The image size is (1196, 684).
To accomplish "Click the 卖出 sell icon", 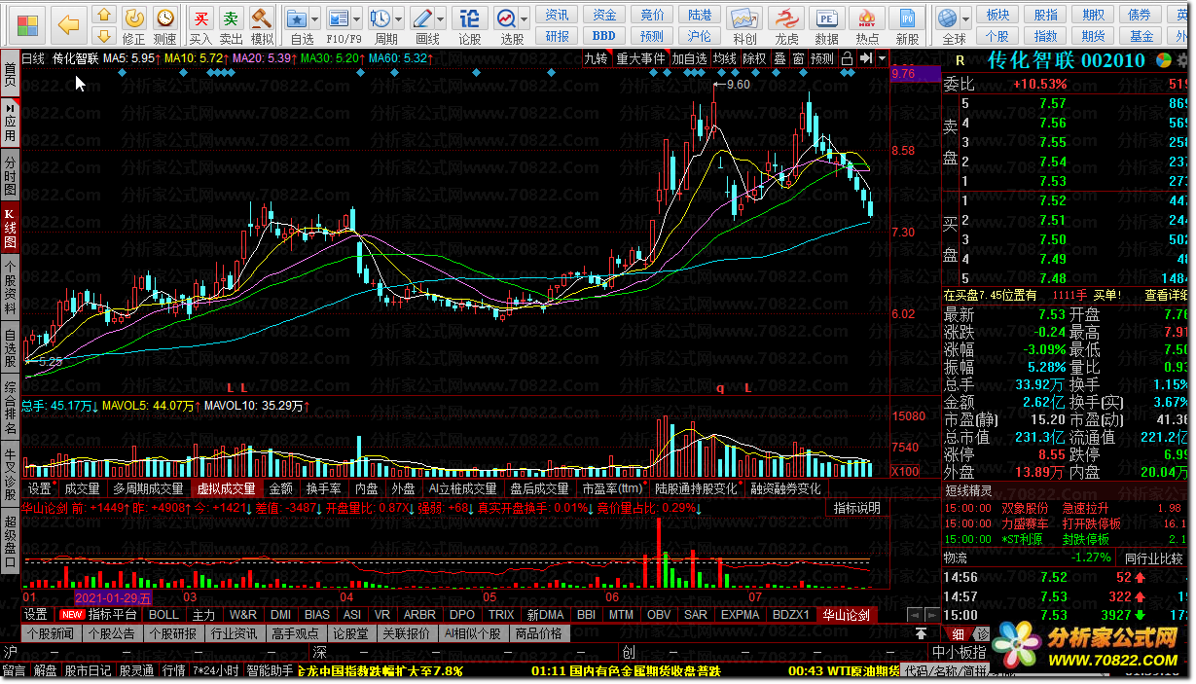I will [231, 18].
